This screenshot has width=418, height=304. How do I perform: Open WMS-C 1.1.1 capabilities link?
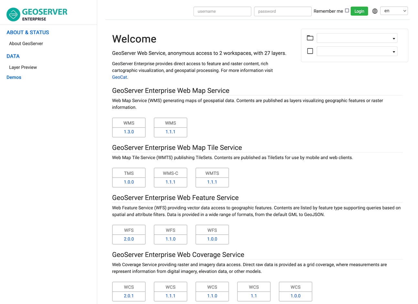(x=171, y=182)
